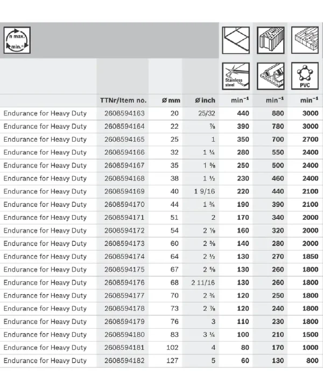Click the Stainless steel material icon
The width and height of the screenshot is (323, 388).
point(236,76)
